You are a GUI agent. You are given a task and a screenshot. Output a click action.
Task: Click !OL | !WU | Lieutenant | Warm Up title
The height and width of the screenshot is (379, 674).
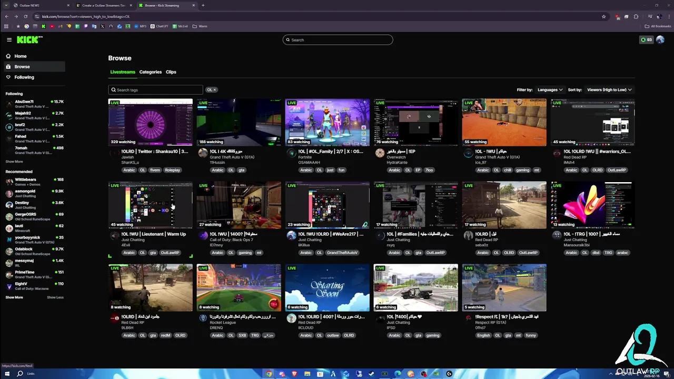coord(153,234)
